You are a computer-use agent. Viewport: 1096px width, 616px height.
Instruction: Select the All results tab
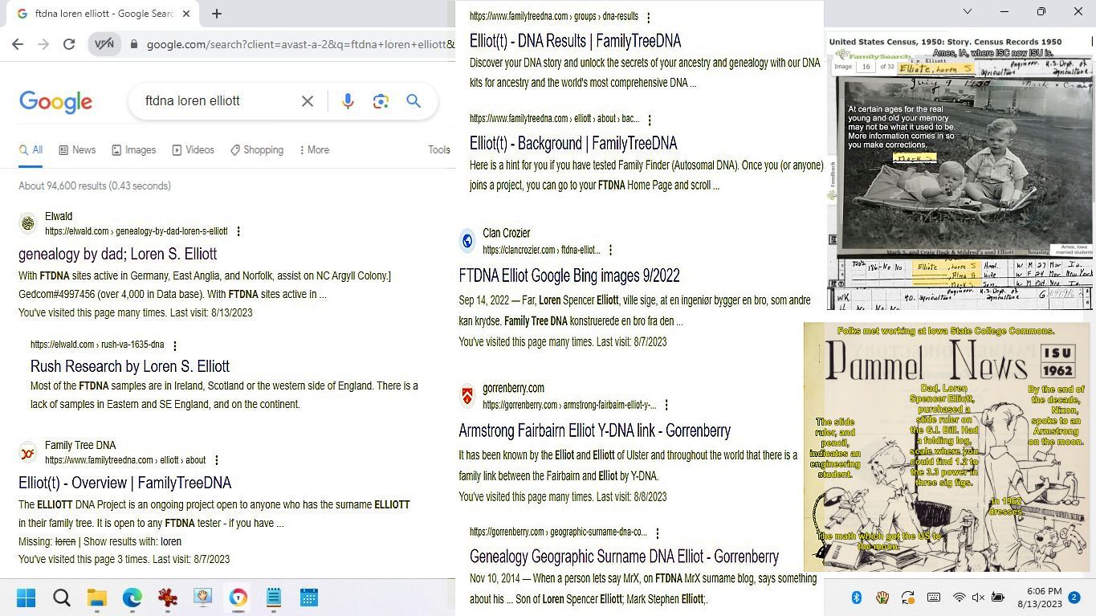coord(31,150)
